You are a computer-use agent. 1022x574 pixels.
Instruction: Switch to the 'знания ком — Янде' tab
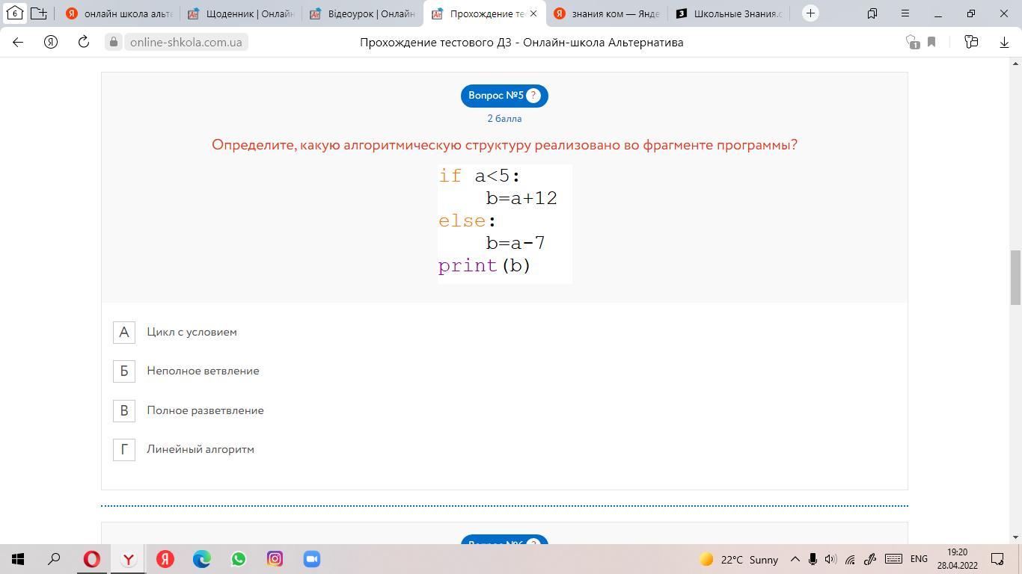point(607,13)
